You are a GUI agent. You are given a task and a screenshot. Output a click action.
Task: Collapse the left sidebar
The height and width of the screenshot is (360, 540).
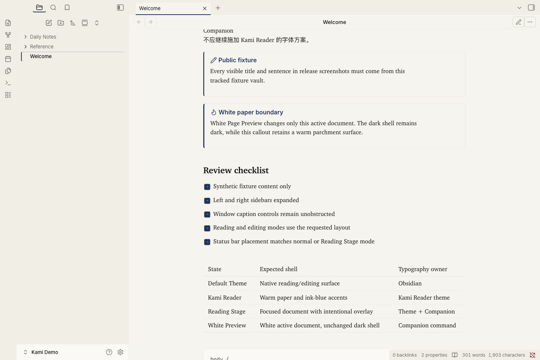120,7
